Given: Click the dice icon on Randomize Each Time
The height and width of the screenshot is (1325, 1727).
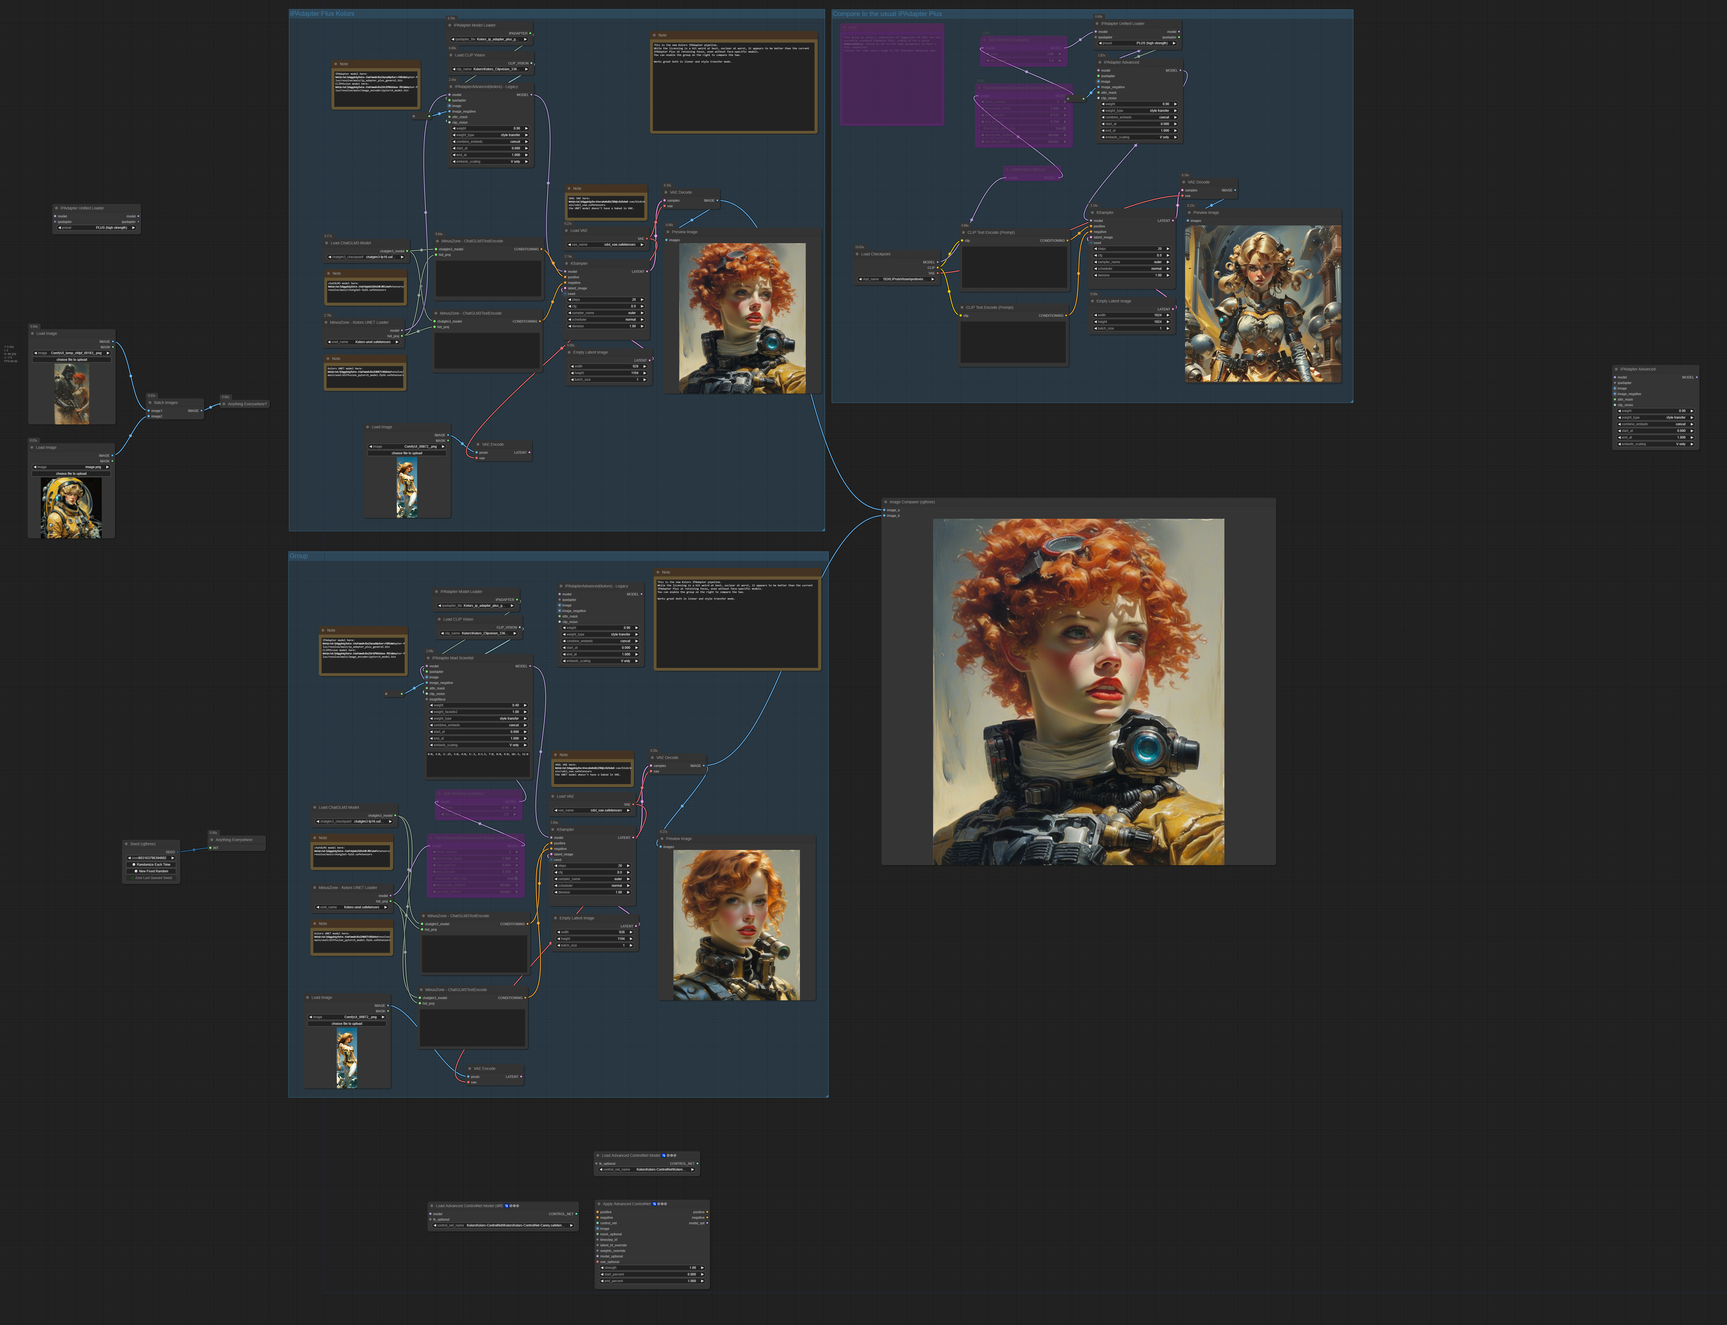Looking at the screenshot, I should 135,864.
